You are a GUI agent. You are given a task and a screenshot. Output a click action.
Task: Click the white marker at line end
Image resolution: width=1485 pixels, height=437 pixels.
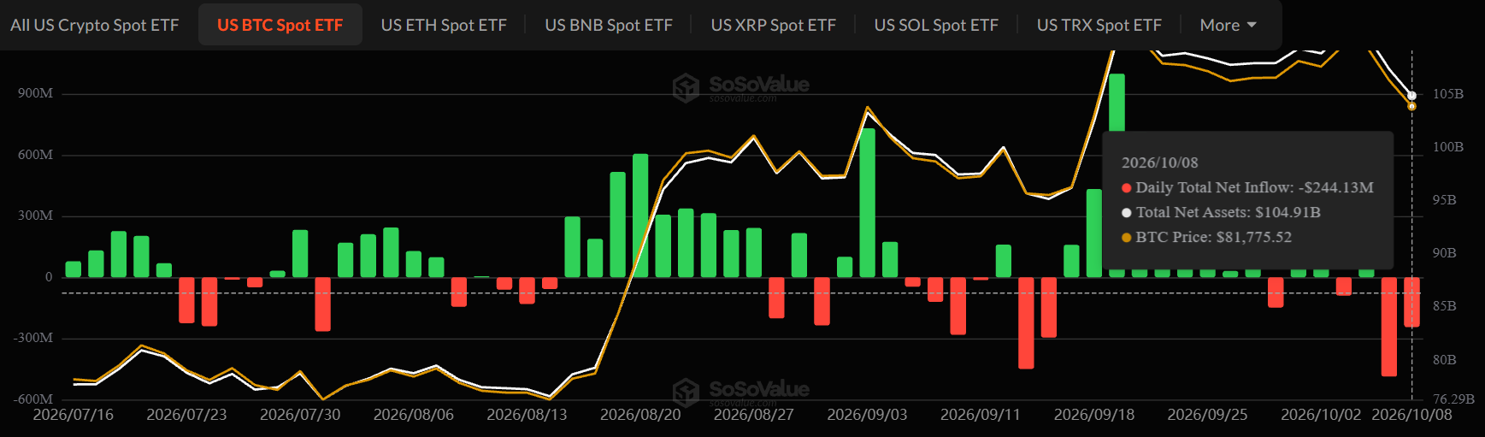pyautogui.click(x=1412, y=96)
